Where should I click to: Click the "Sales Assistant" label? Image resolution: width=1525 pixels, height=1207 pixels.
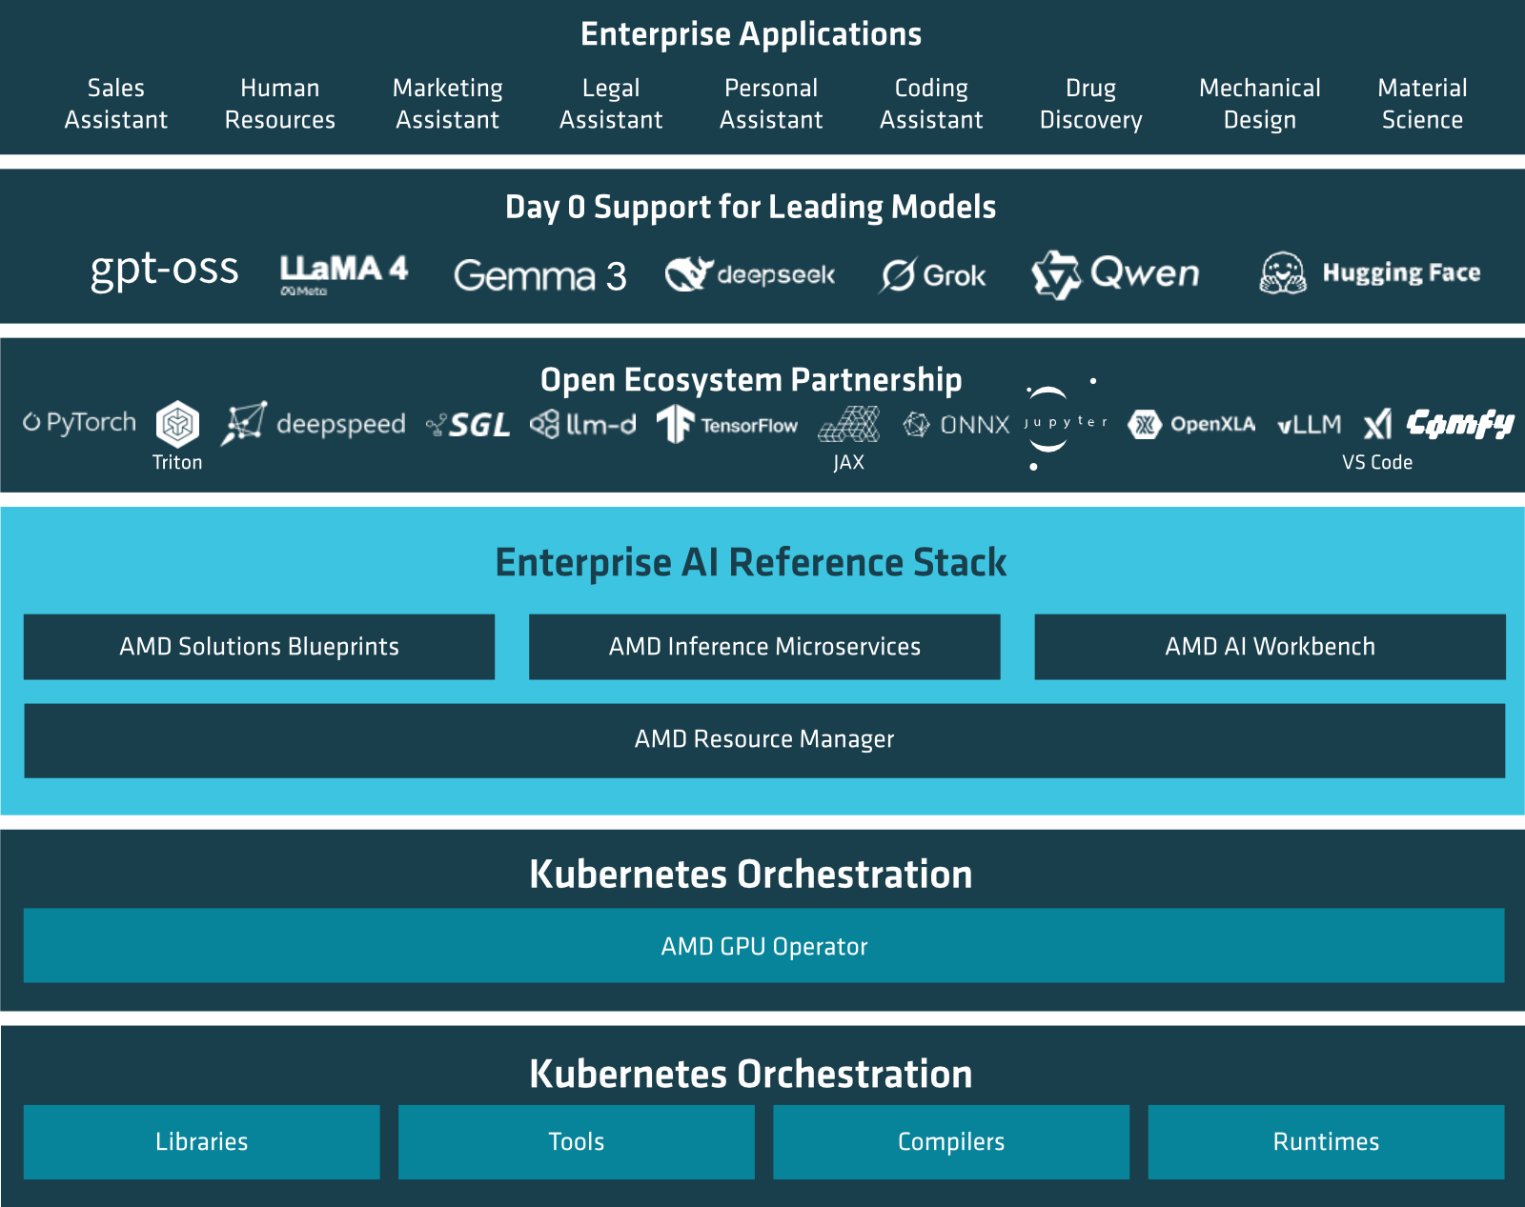(x=116, y=104)
